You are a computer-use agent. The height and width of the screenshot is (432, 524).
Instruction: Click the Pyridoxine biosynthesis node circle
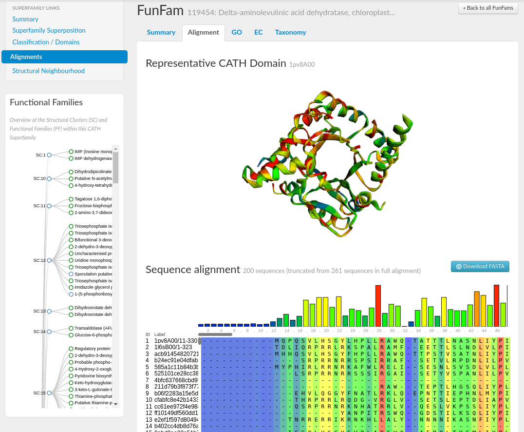click(71, 376)
